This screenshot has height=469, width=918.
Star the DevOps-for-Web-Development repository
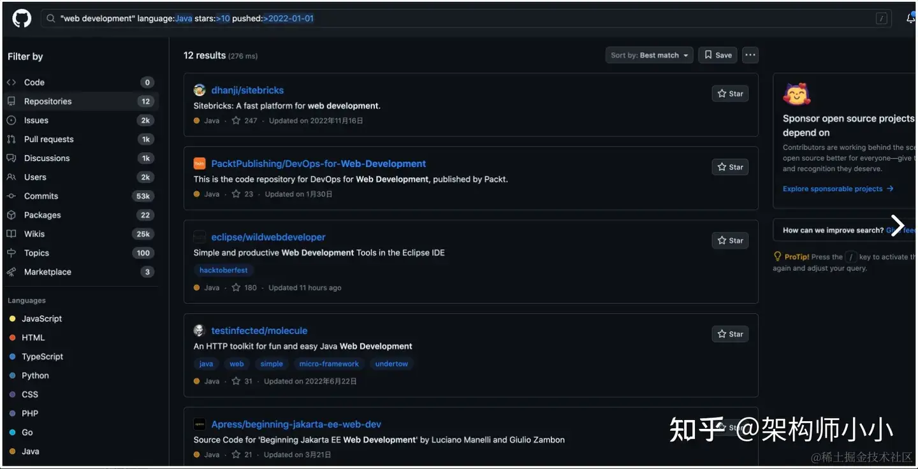click(x=730, y=167)
